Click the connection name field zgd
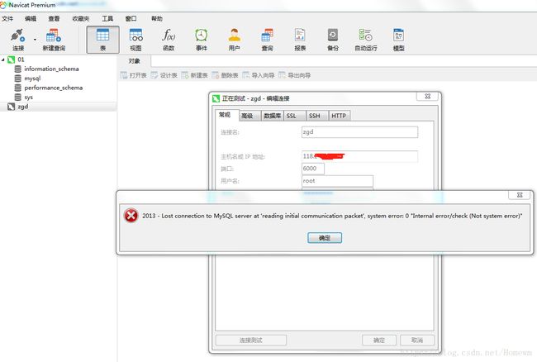Screen dimensions: 537x362 (x=359, y=132)
